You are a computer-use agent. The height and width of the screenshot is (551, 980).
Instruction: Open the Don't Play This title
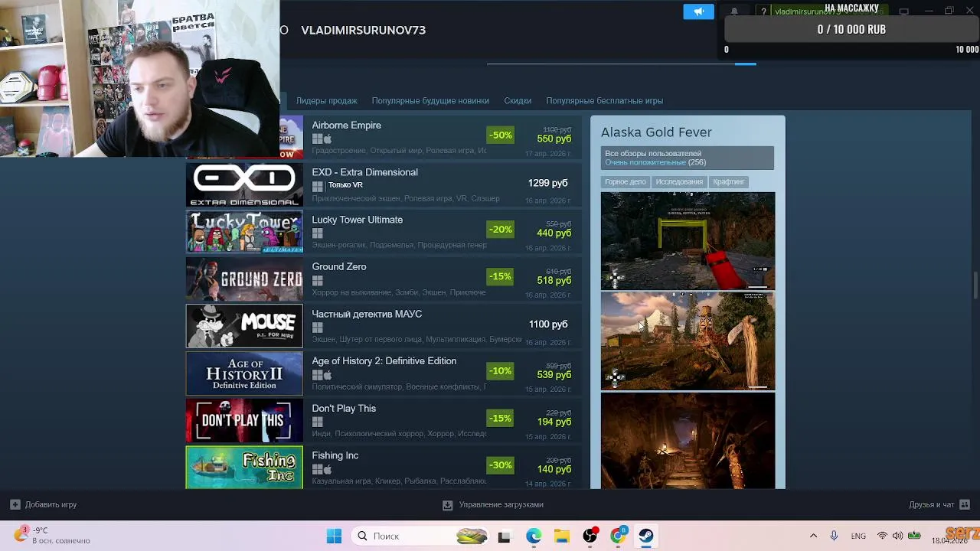point(344,409)
